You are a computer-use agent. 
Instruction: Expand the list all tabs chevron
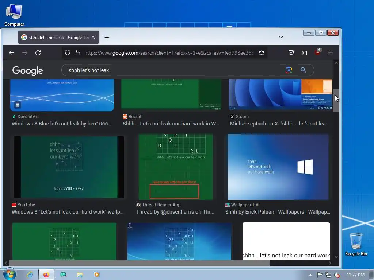[x=281, y=37]
